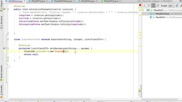Screen dimensions: 182x102
Task: Open the Structure tool window
Action: coord(1,23)
